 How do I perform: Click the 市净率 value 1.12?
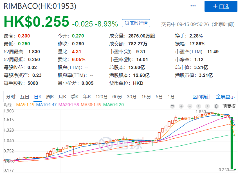pyautogui.click(x=199, y=60)
